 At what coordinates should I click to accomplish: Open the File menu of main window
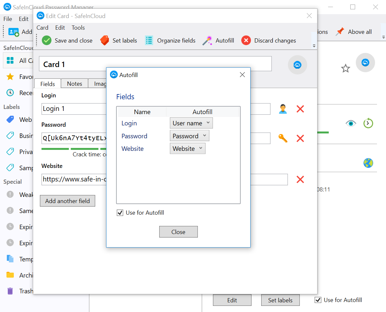pos(8,19)
